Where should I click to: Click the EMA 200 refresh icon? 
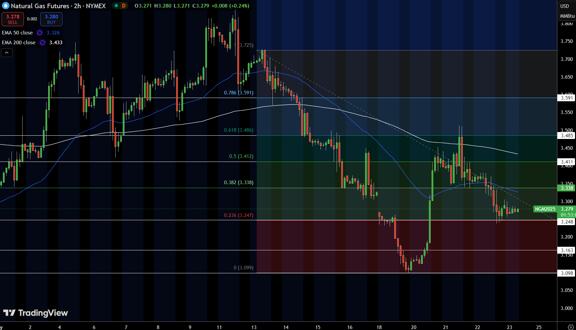point(43,43)
